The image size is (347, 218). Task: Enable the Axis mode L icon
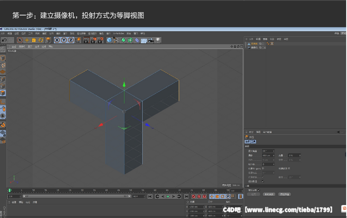(x=3, y=102)
